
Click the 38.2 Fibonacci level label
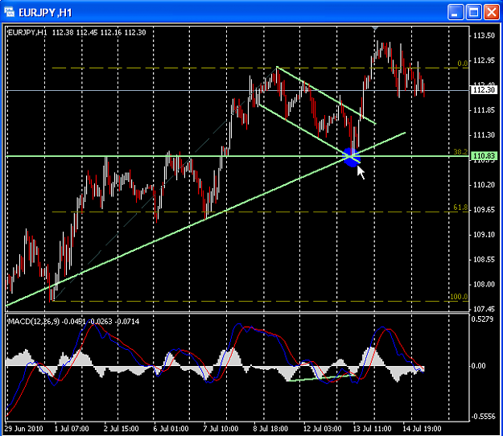click(460, 152)
